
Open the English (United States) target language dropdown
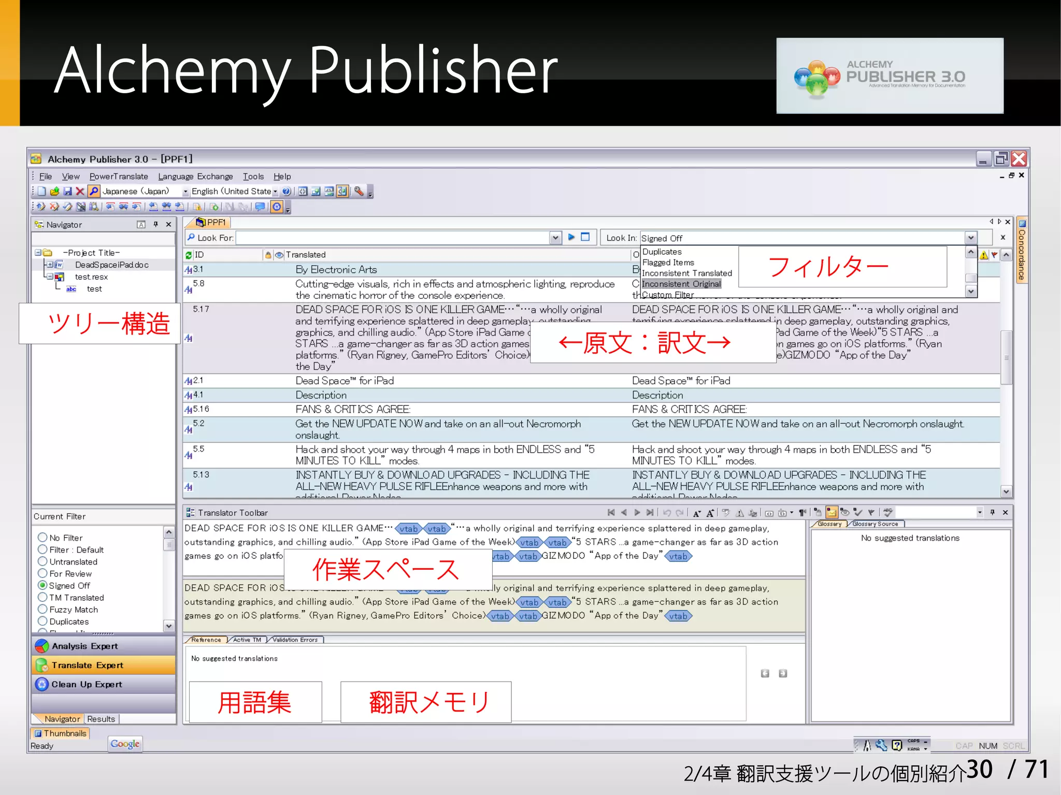coord(275,192)
